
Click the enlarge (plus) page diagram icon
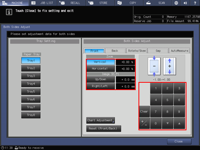point(169,66)
